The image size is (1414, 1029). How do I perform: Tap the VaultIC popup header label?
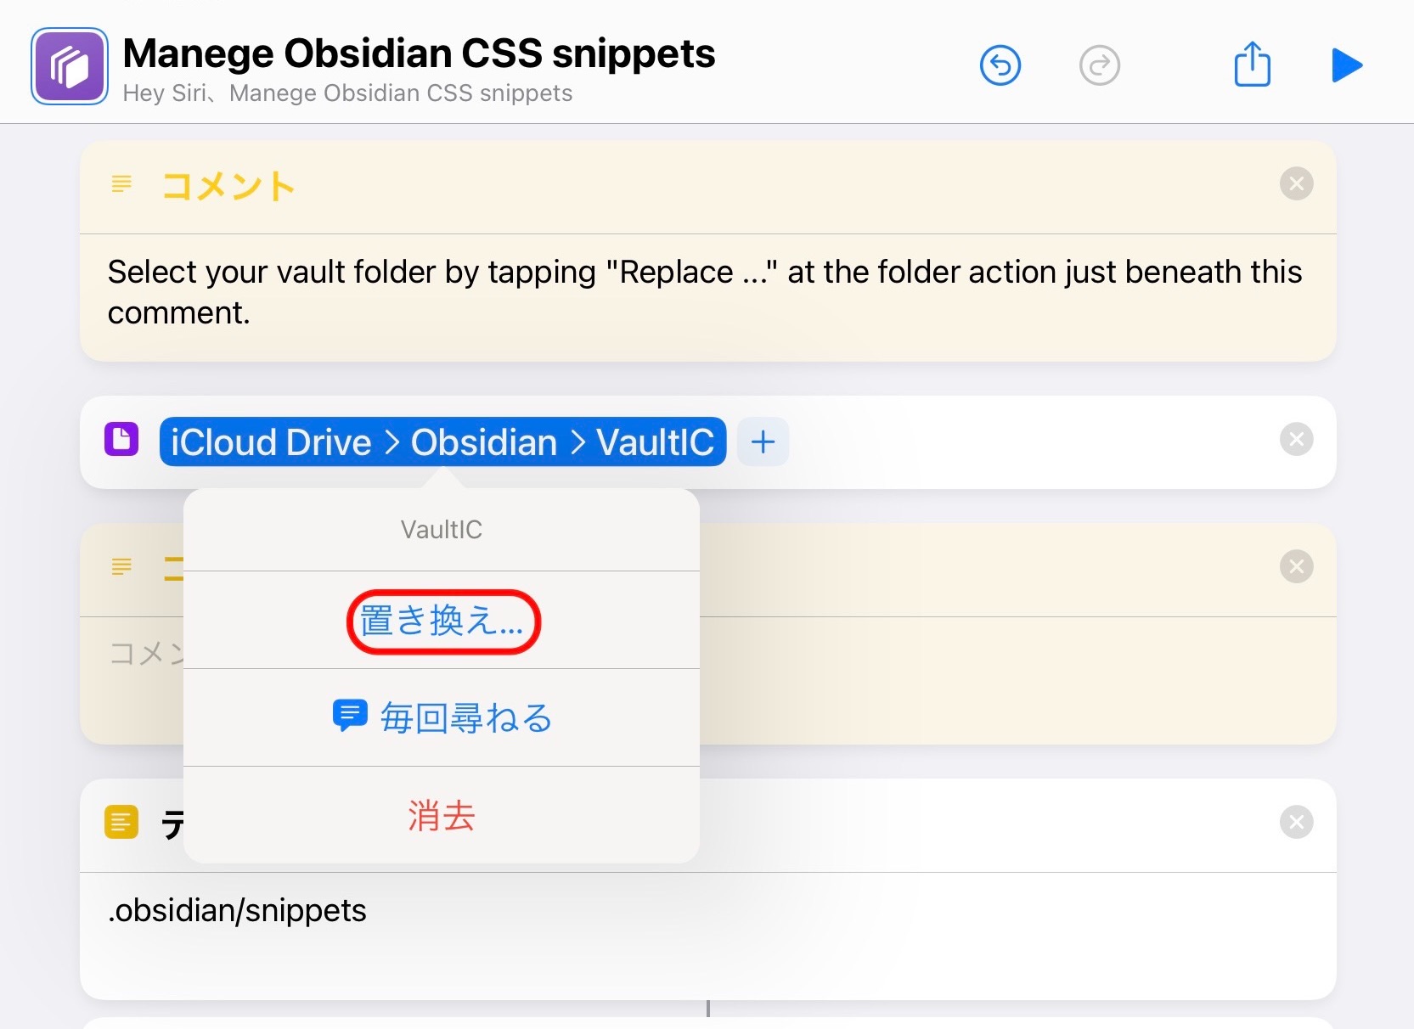441,529
